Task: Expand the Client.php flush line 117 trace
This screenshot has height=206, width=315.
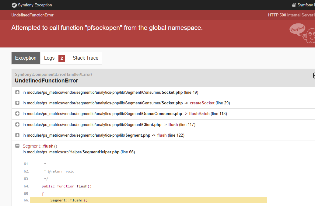Action: 17,124
